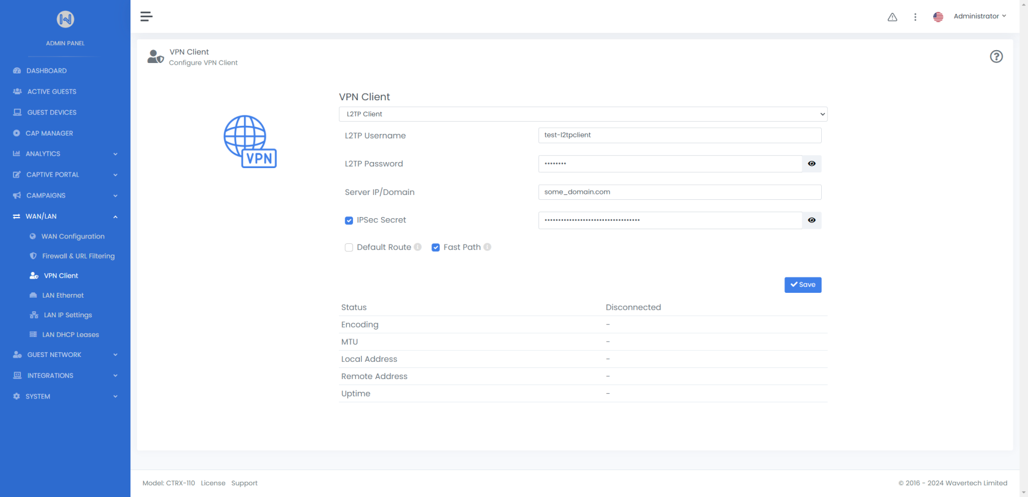Open the three-dot vertical options menu
Screen dimensions: 1028x497
click(915, 17)
